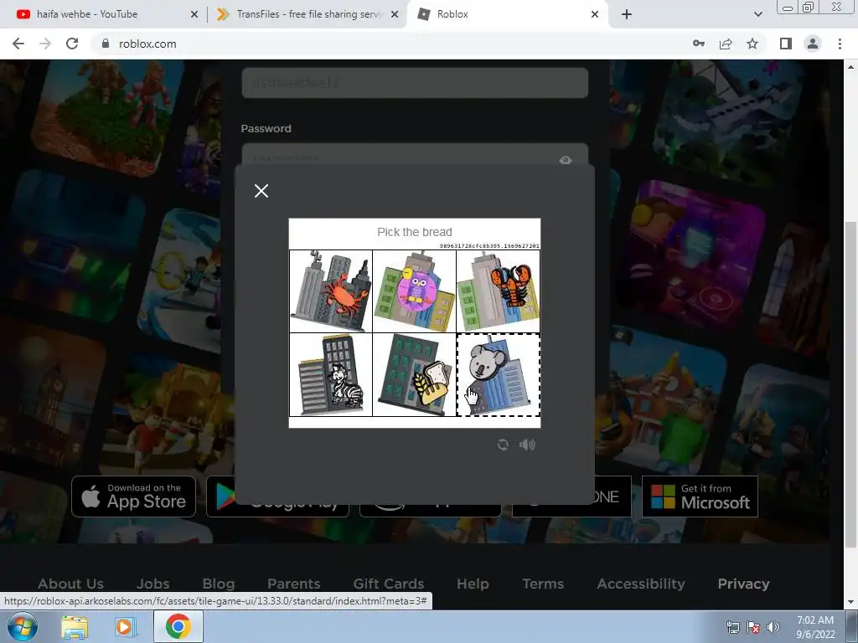Pick the koala on building tile
The height and width of the screenshot is (643, 858).
point(498,375)
